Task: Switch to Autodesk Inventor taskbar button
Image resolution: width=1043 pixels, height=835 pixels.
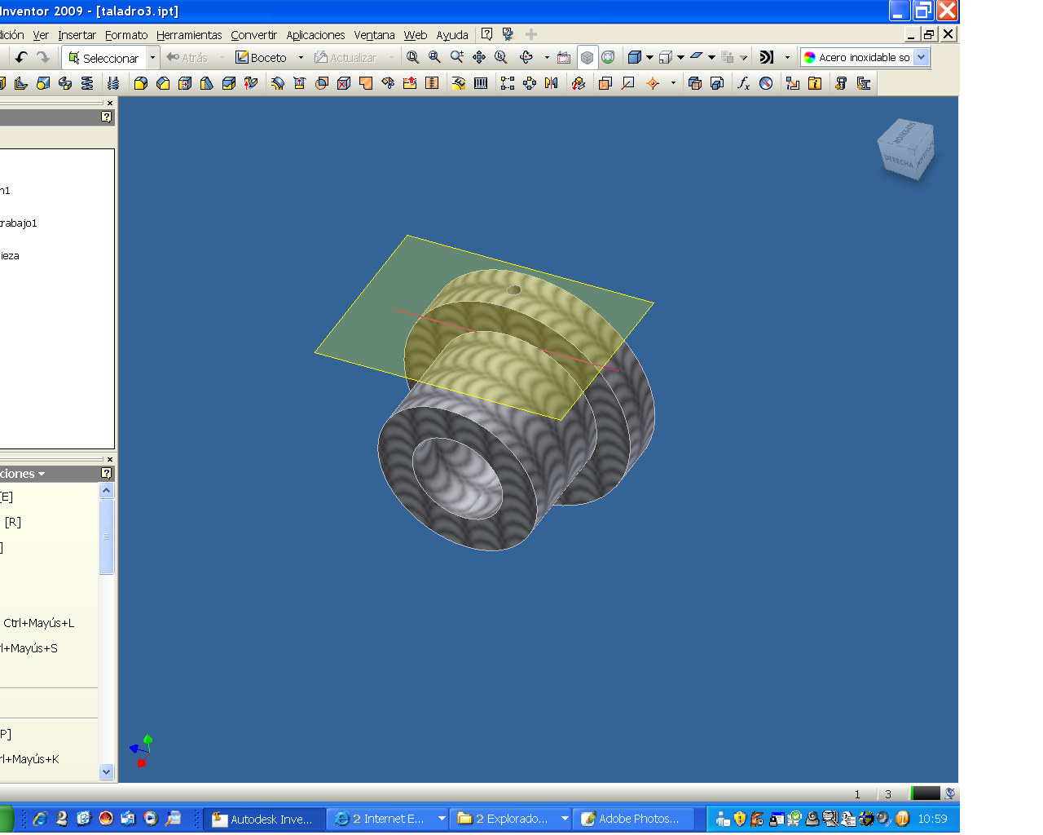Action: [264, 819]
